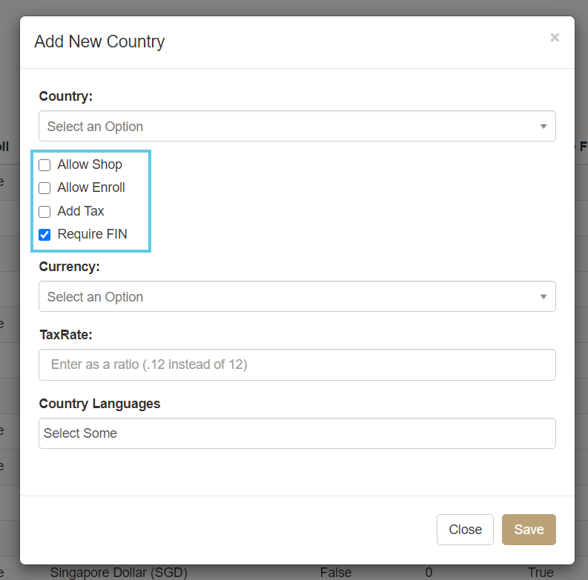This screenshot has width=588, height=580.
Task: Click the "Allow Shop" label text
Action: [90, 164]
